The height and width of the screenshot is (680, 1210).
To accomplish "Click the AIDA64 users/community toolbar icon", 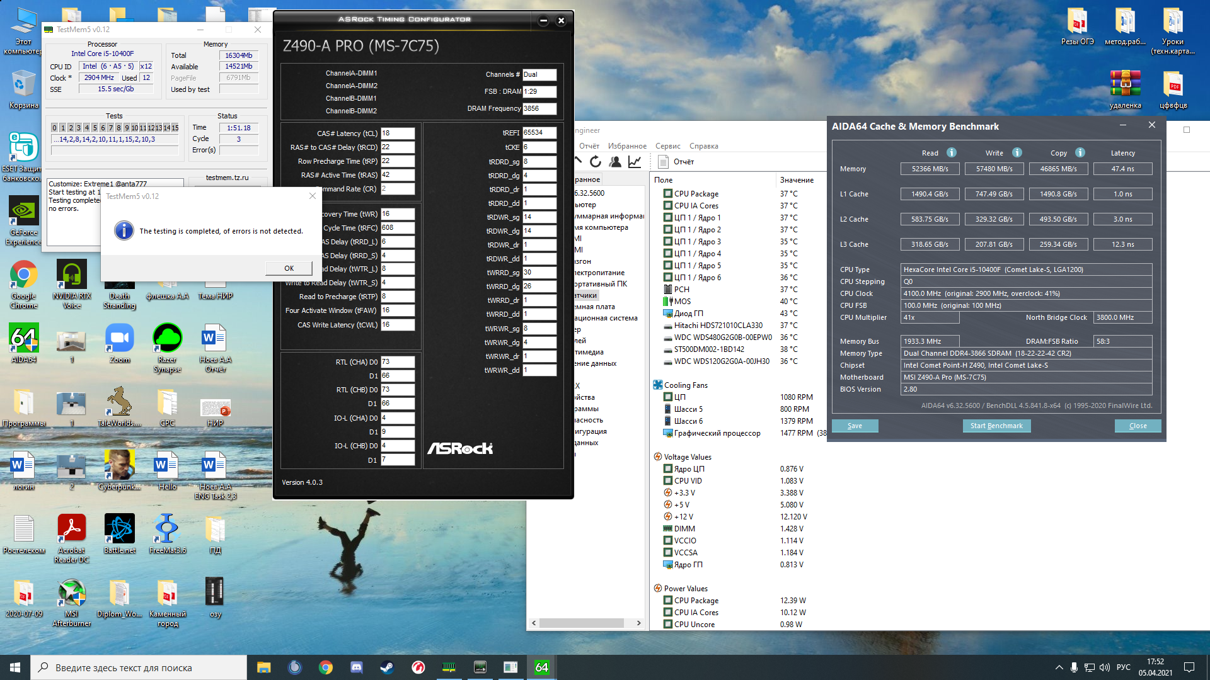I will [615, 162].
